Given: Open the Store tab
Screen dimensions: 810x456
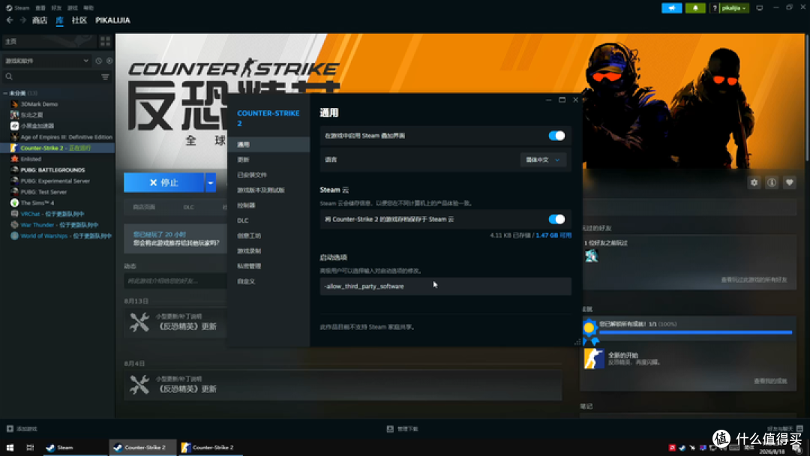Looking at the screenshot, I should pos(40,20).
